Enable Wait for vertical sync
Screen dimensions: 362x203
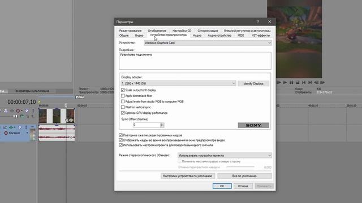[123, 107]
